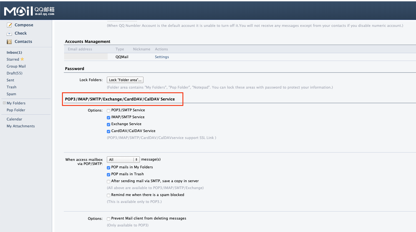416x232 pixels.
Task: Click the Starred star icon
Action: click(22, 59)
